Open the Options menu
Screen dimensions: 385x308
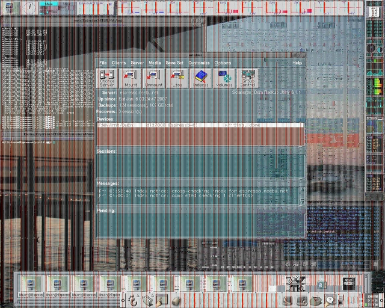pos(223,63)
